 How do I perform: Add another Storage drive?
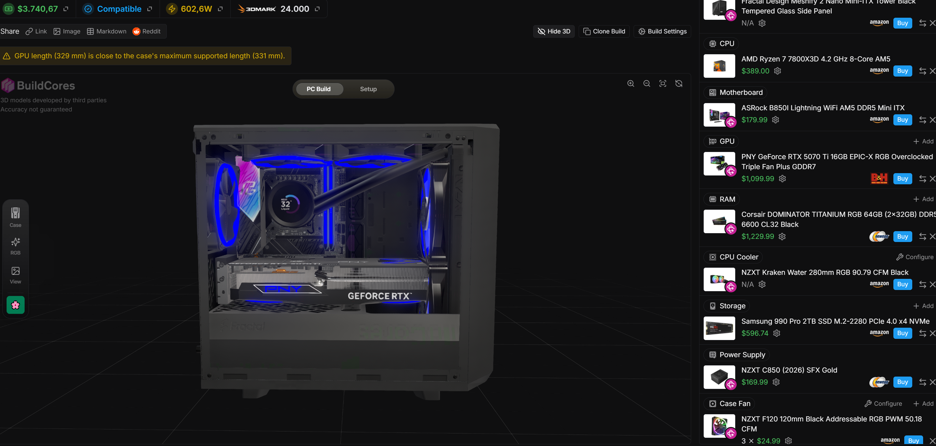click(x=923, y=306)
